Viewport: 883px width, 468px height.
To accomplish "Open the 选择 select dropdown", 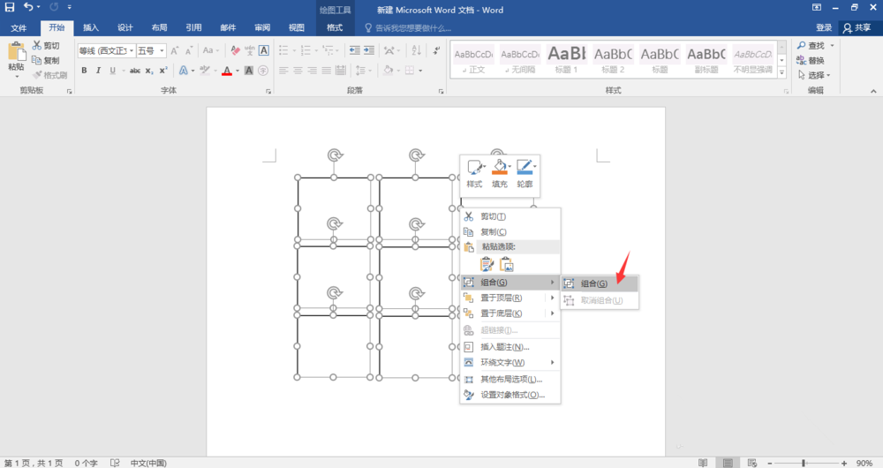I will point(814,75).
